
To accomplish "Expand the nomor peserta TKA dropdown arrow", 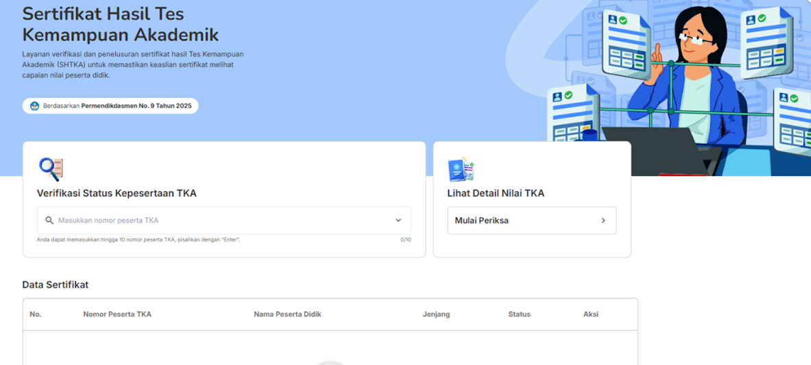I will [x=398, y=221].
